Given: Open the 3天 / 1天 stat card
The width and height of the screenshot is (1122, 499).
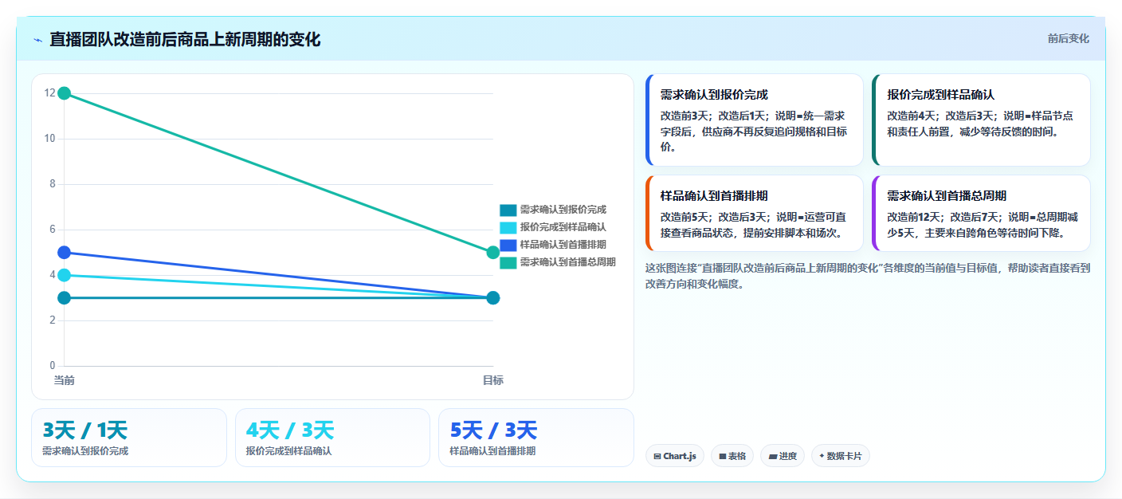Looking at the screenshot, I should (129, 438).
